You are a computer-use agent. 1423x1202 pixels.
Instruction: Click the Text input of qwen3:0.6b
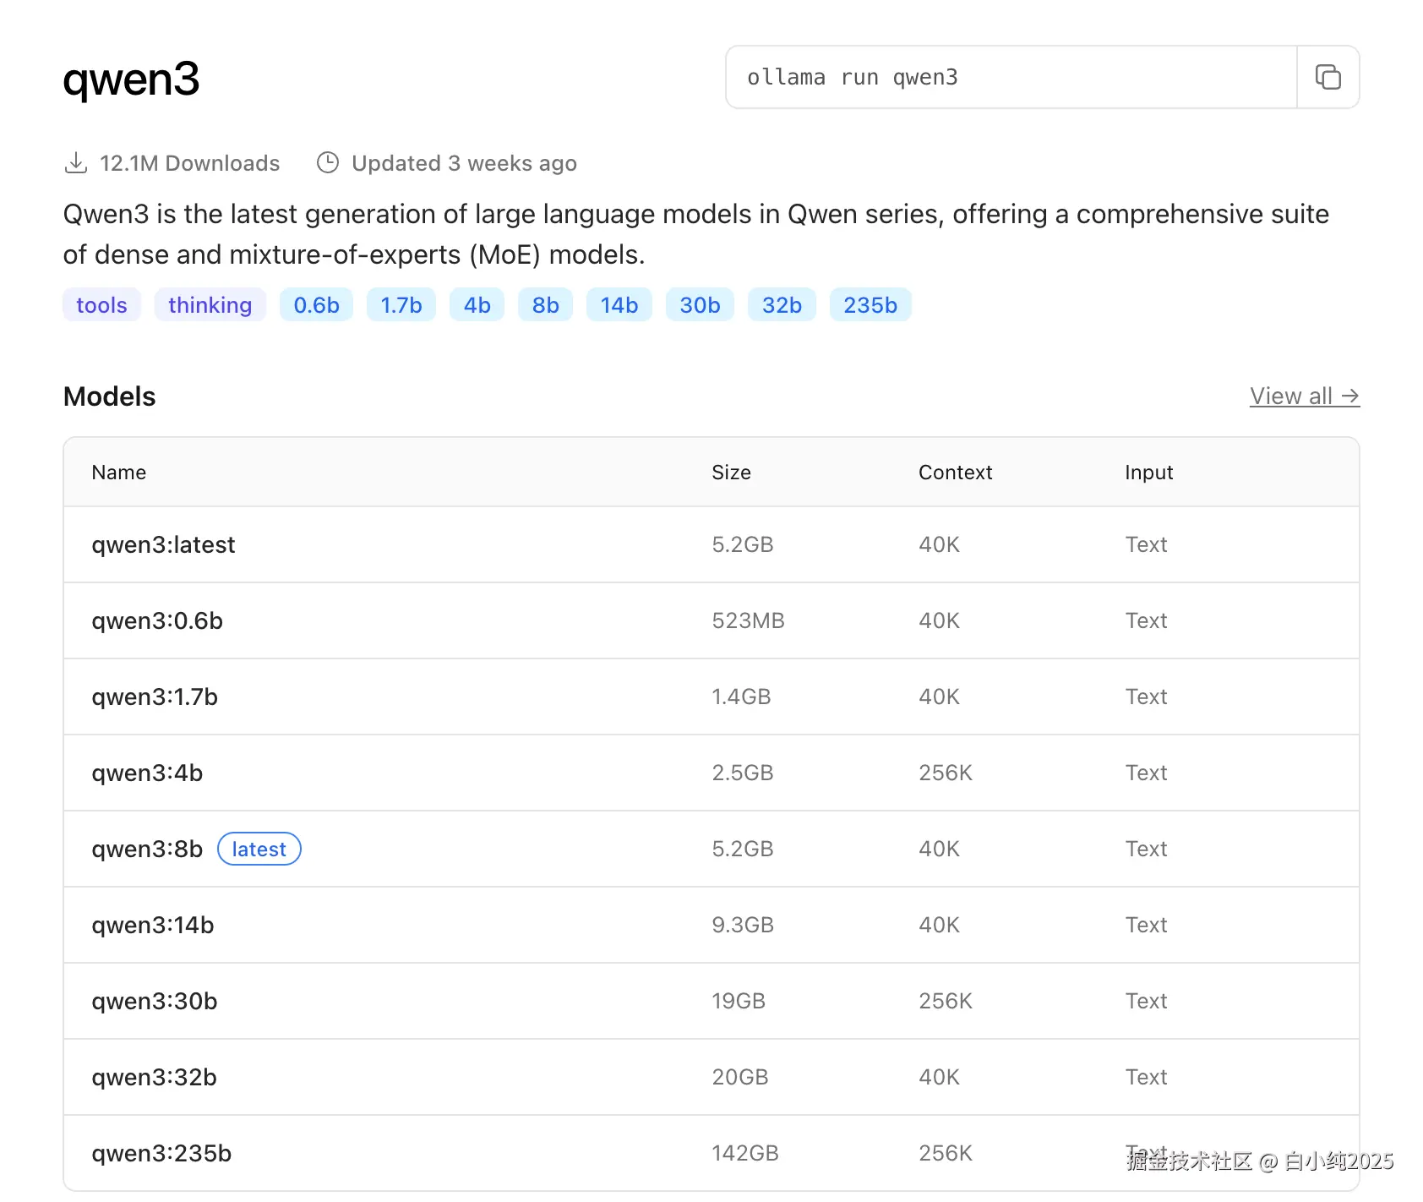(1146, 621)
